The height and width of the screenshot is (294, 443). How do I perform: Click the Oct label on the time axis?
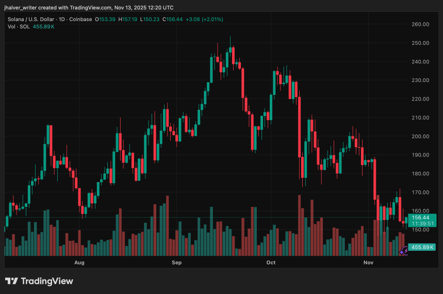pos(271,263)
